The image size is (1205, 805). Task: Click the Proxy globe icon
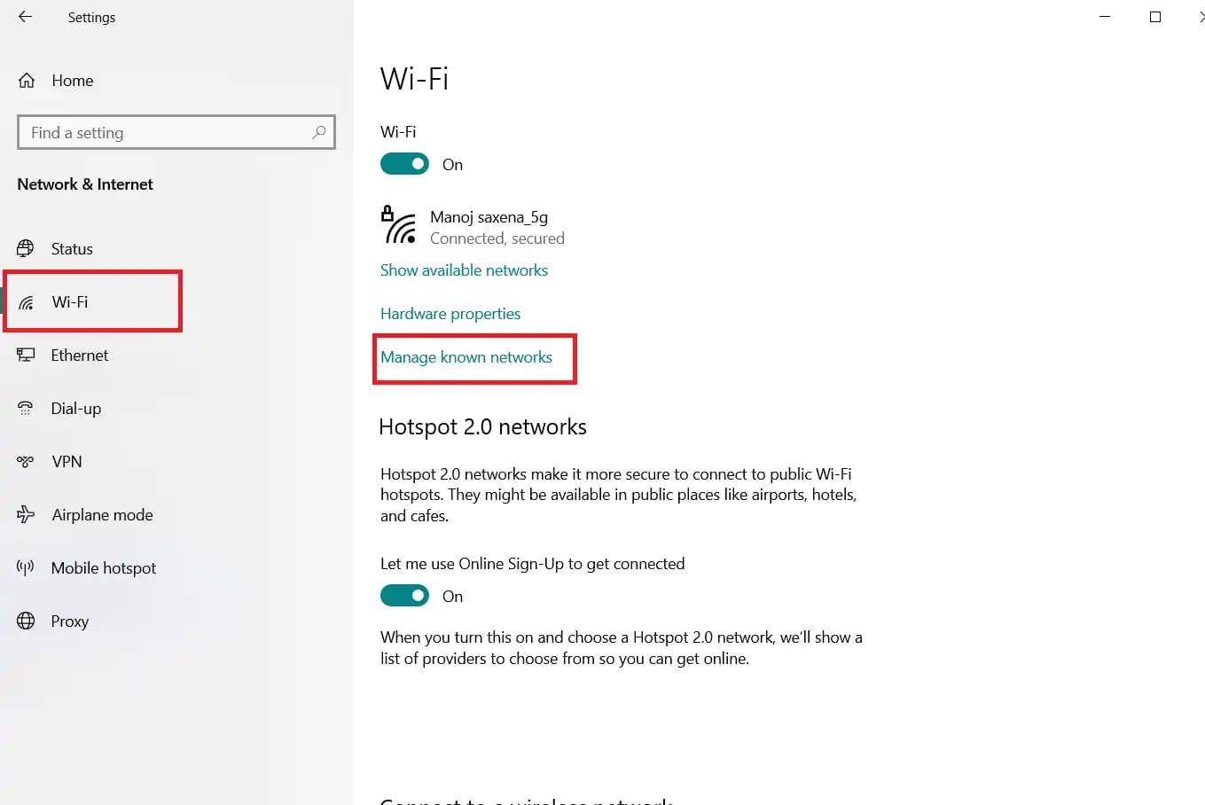click(26, 621)
